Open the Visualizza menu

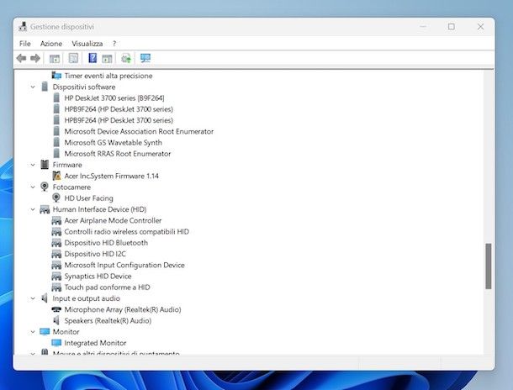point(87,44)
